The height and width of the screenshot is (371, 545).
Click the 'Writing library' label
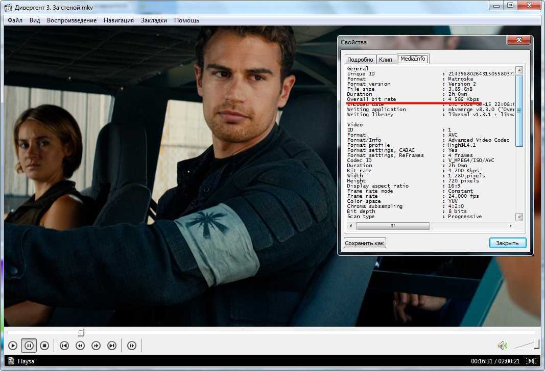pyautogui.click(x=370, y=115)
